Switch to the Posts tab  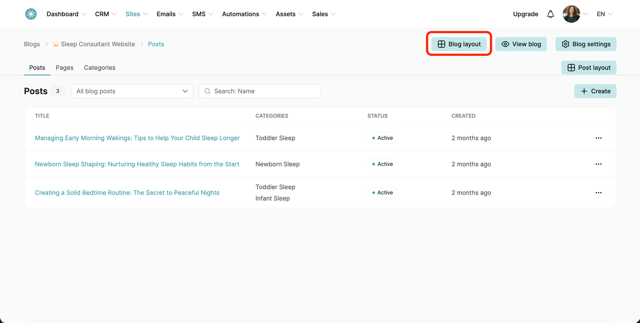click(37, 68)
